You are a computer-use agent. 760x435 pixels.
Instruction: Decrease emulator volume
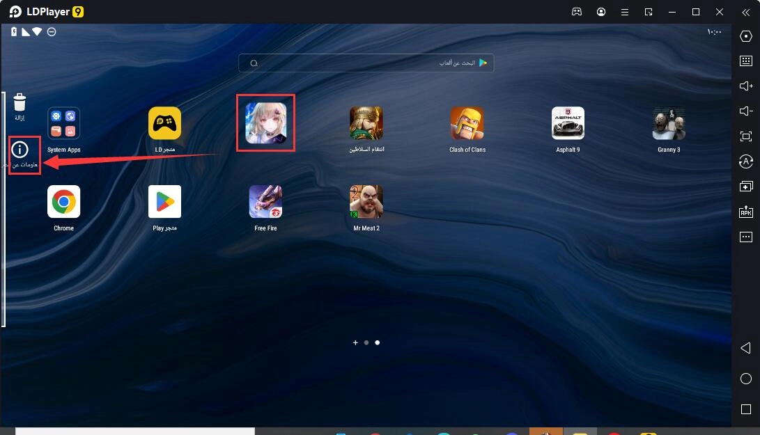tap(746, 111)
